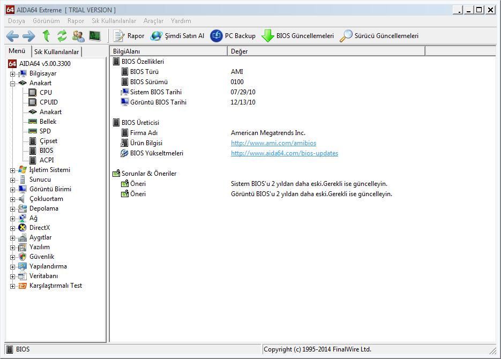Select CPUID in the tree
The height and width of the screenshot is (359, 501).
49,102
